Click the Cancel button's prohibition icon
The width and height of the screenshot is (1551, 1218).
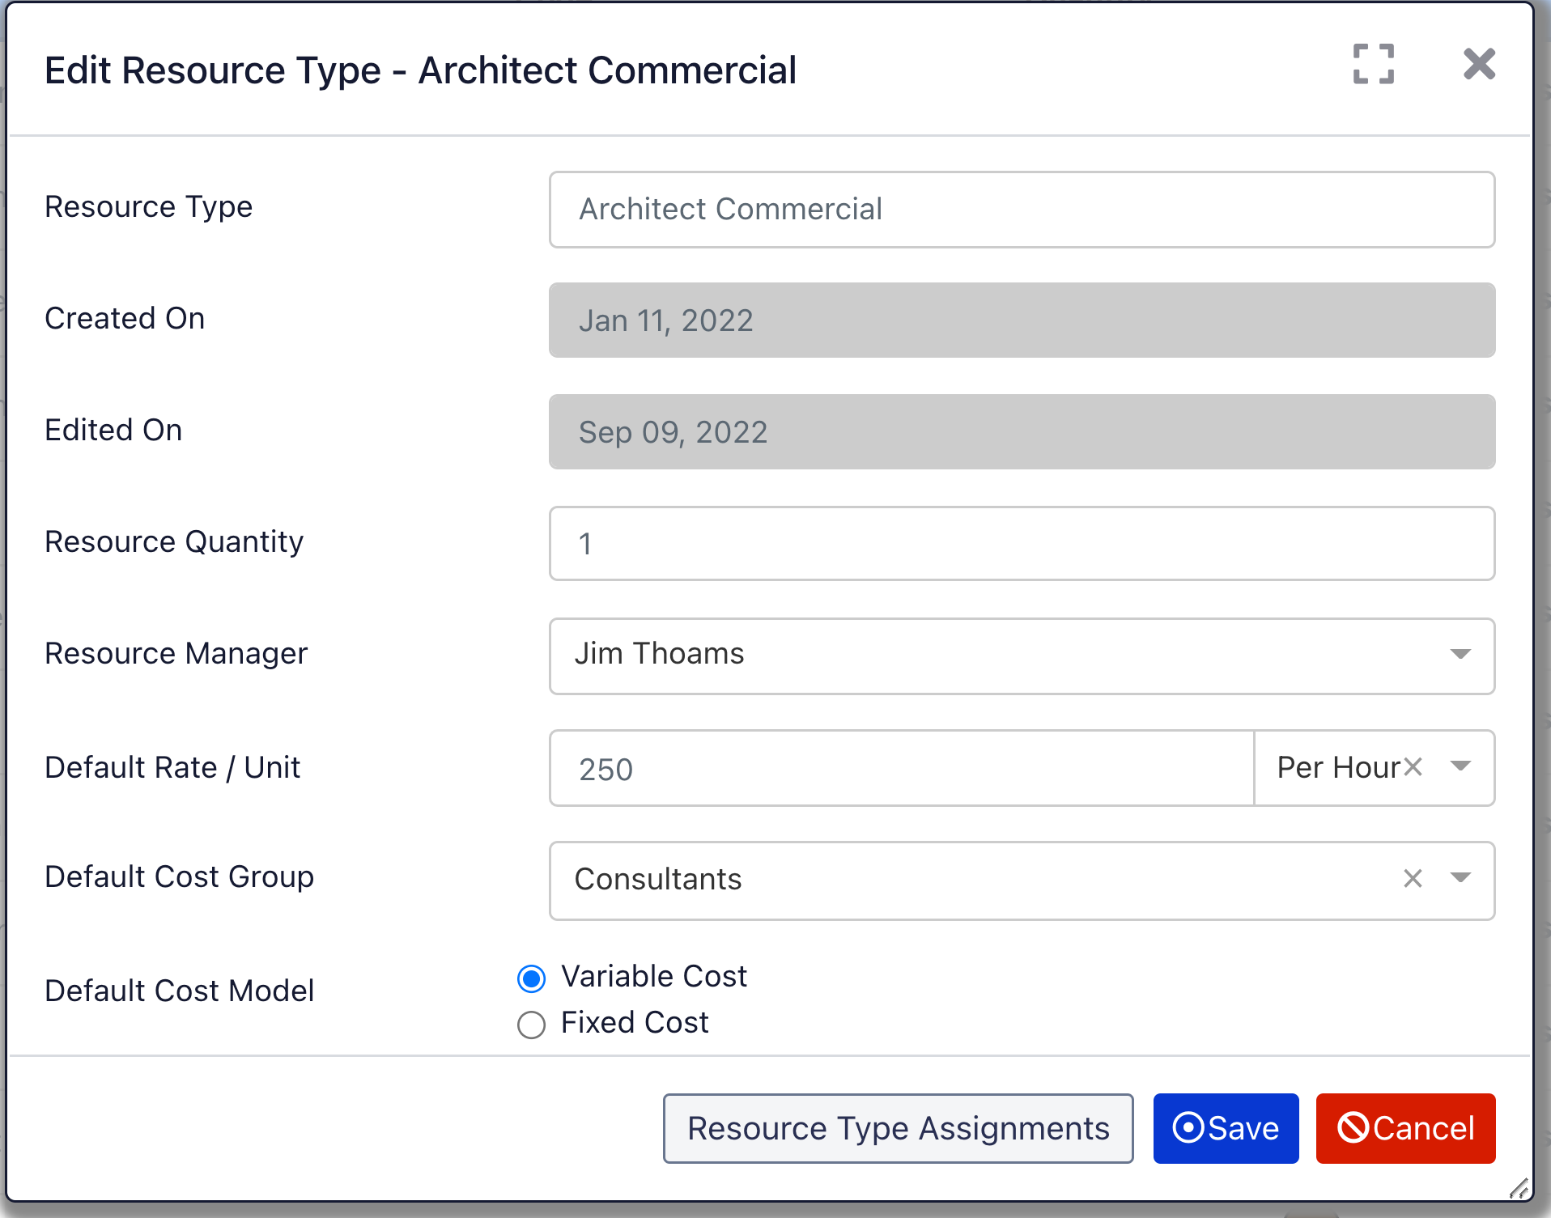1353,1127
